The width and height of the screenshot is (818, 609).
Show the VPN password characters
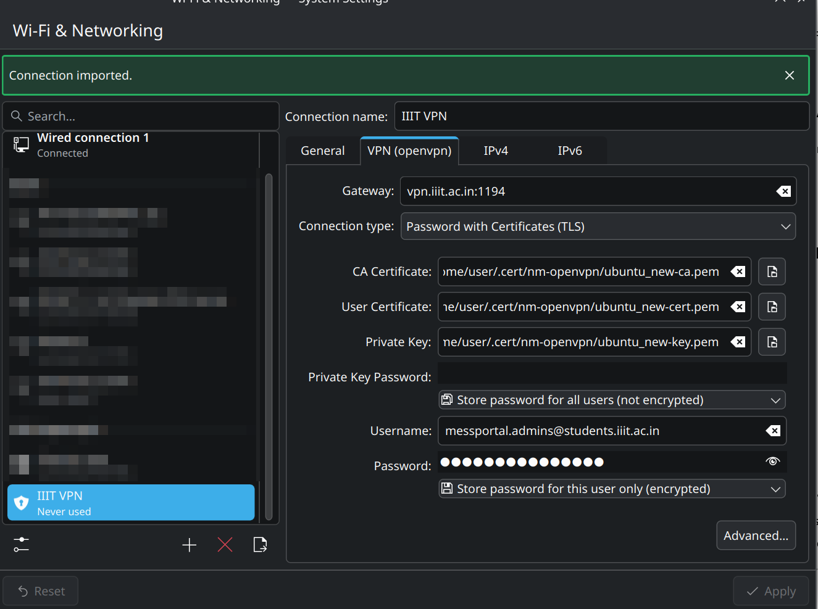point(772,462)
